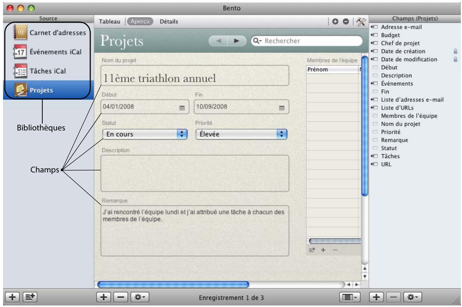Edit the Remarque text field
Viewport: 462px width, 307px height.
(195, 231)
